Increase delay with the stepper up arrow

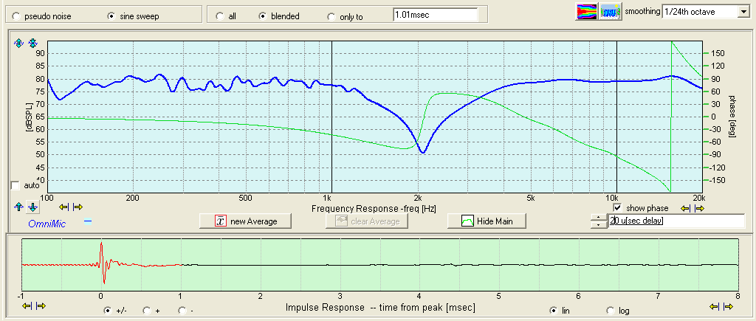[x=598, y=217]
